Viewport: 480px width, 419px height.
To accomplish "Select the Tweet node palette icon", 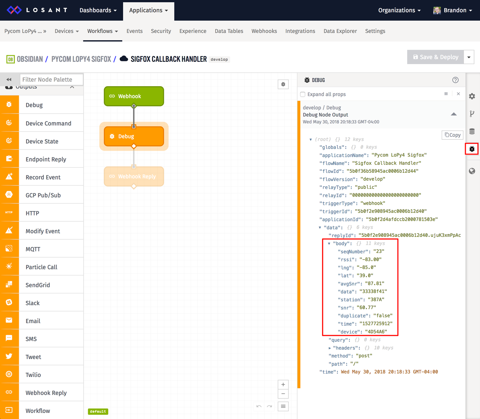I will tap(9, 357).
